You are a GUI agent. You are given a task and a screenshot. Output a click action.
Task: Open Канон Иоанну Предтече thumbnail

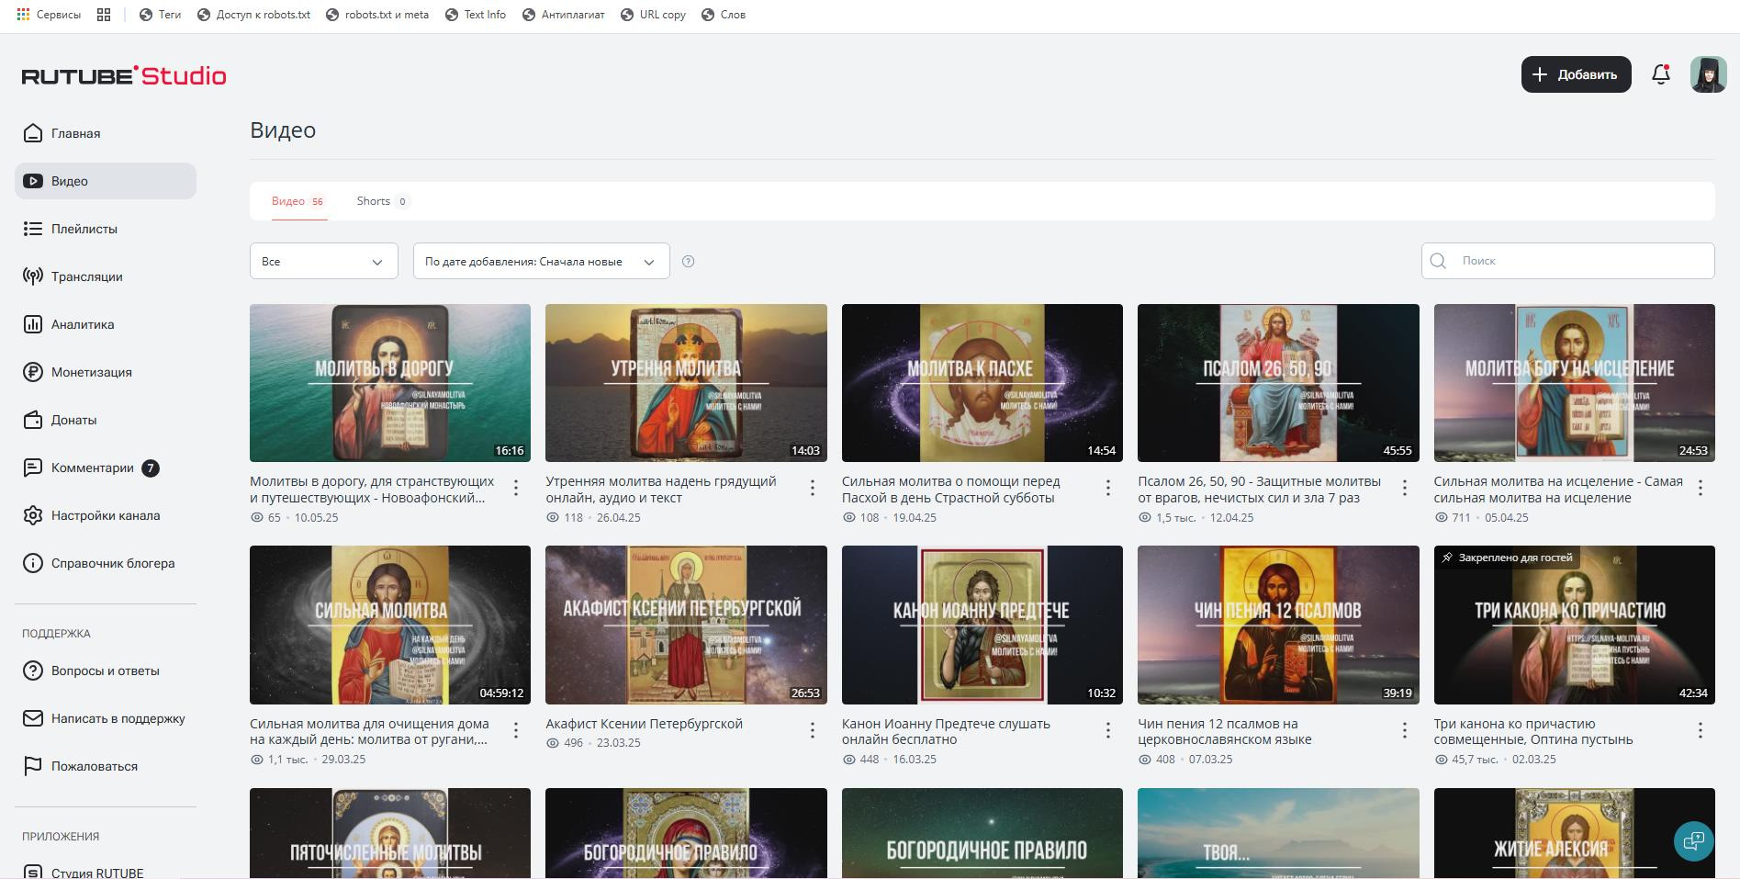pyautogui.click(x=982, y=625)
